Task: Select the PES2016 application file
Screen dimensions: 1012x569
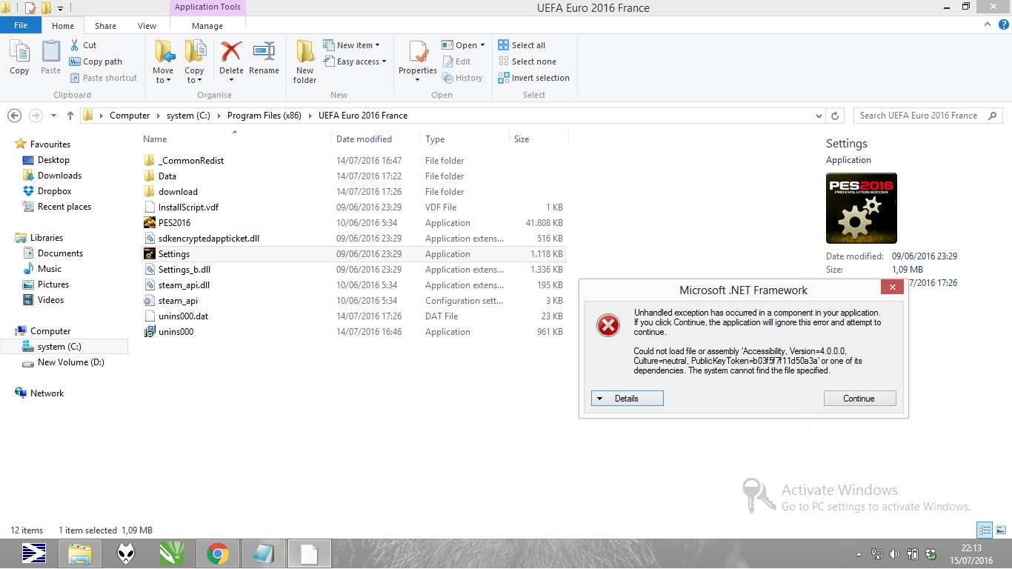Action: (x=174, y=223)
